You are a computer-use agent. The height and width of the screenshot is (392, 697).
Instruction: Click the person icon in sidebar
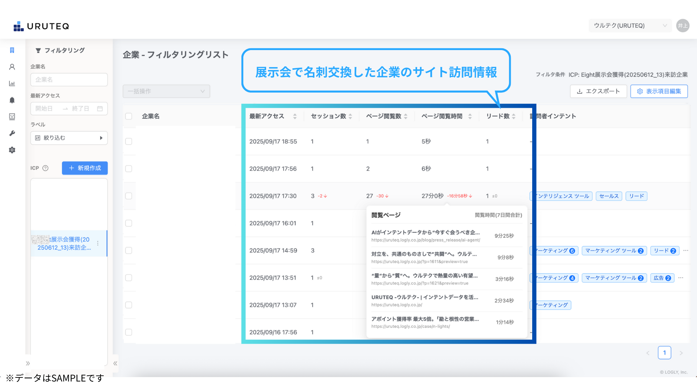[x=12, y=67]
